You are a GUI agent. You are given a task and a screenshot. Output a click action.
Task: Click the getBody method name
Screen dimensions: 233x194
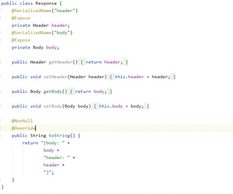pyautogui.click(x=53, y=91)
